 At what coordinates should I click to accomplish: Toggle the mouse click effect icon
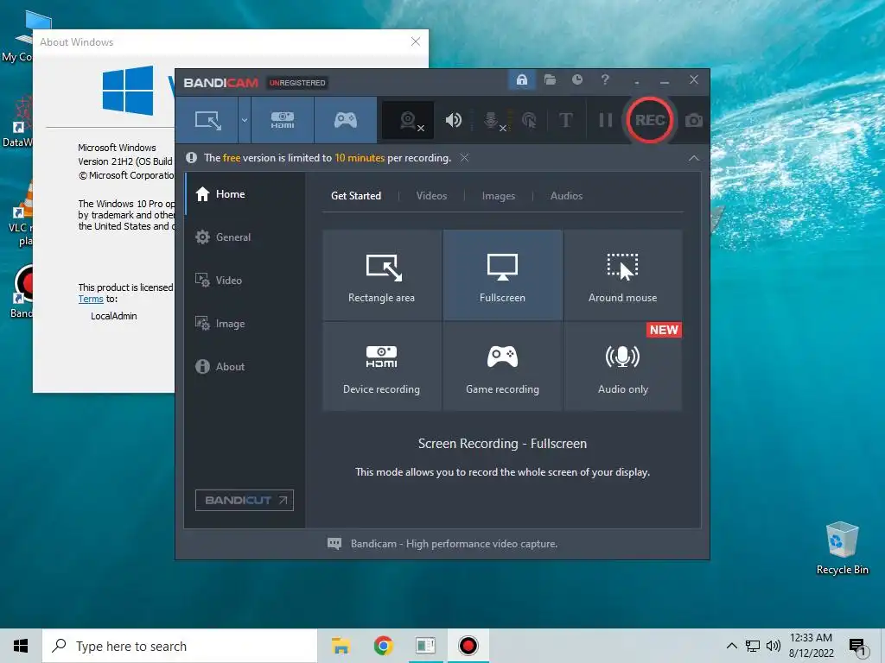[529, 120]
